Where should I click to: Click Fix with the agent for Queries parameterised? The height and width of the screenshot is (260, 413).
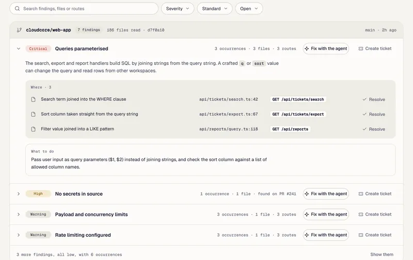(x=326, y=48)
